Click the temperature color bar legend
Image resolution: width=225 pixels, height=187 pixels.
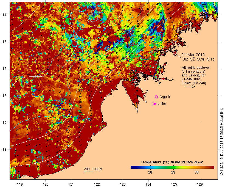(172, 167)
